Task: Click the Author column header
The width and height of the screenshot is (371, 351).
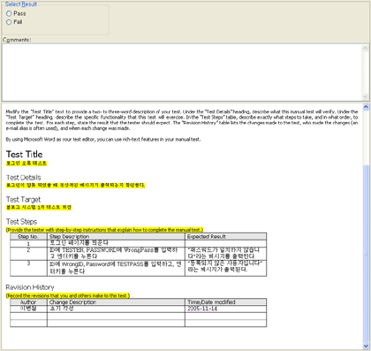Action: pos(28,302)
